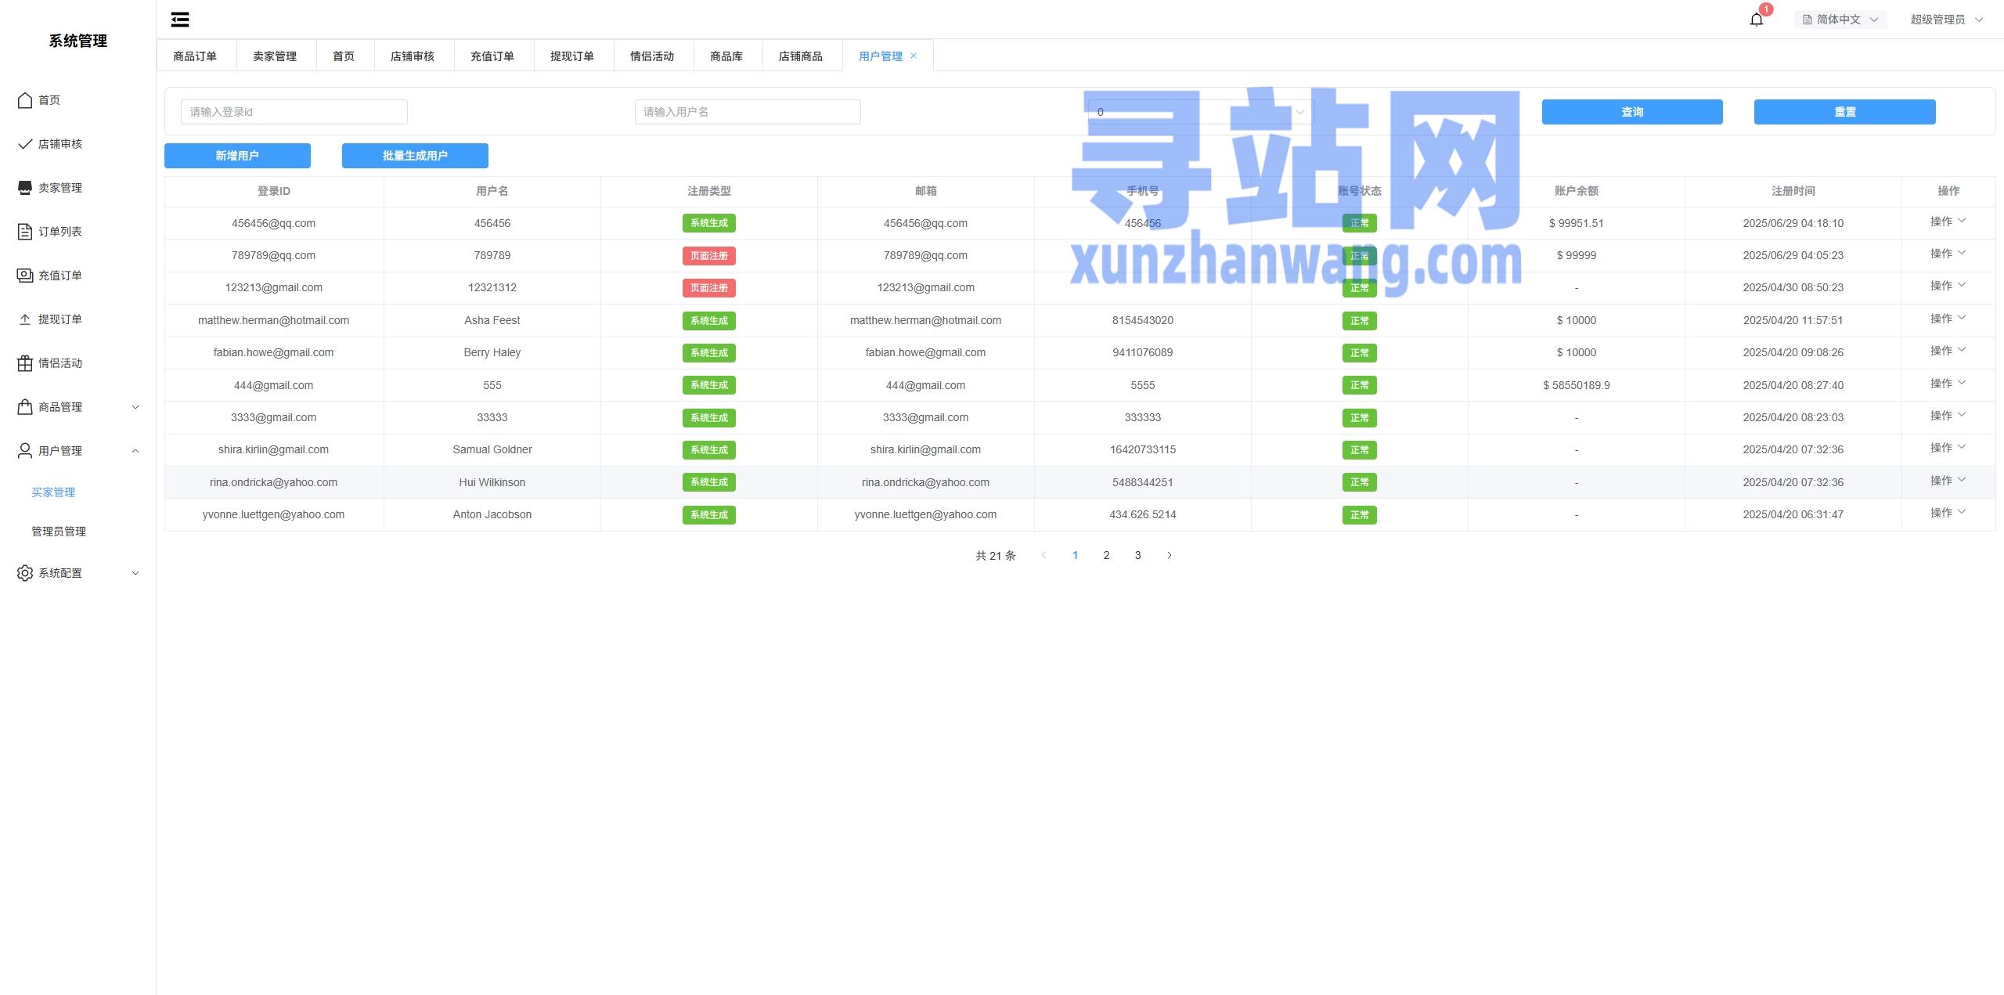Click phone number 16420733115
The width and height of the screenshot is (2004, 995).
pos(1143,449)
